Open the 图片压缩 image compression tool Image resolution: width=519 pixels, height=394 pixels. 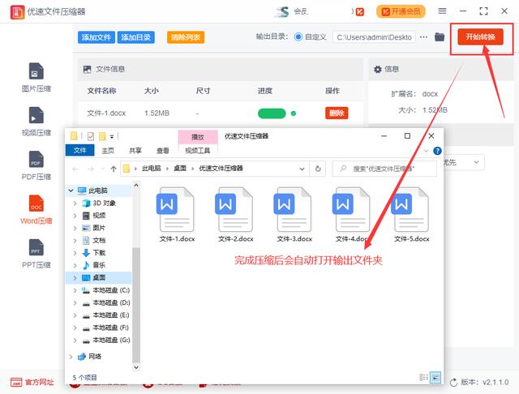(x=36, y=71)
